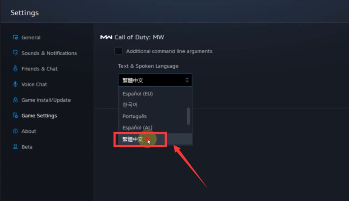Image resolution: width=349 pixels, height=201 pixels.
Task: Open the Sounds & Notifications section
Action: tap(49, 53)
